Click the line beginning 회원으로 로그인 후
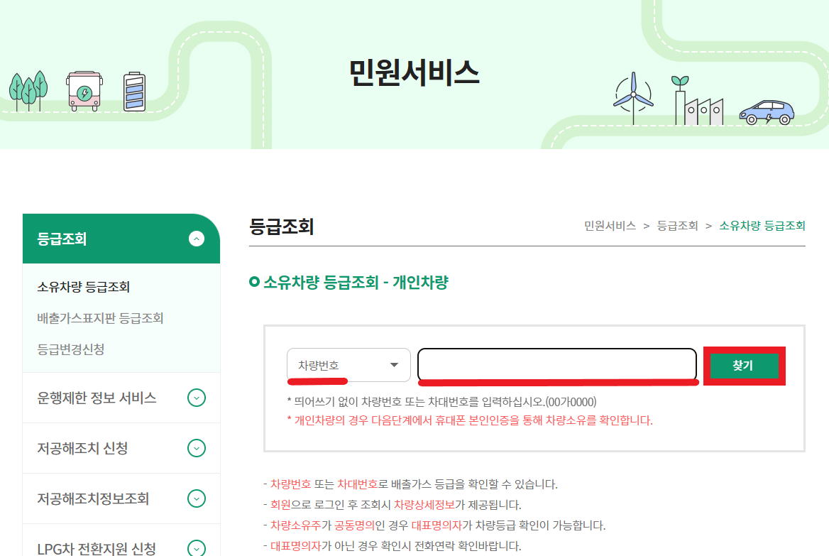Image resolution: width=829 pixels, height=556 pixels. [x=392, y=505]
